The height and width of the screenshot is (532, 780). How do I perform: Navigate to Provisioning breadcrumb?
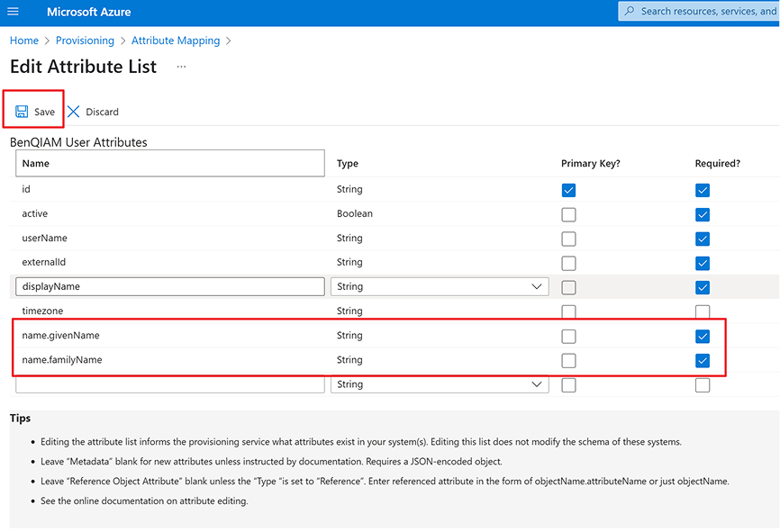85,41
